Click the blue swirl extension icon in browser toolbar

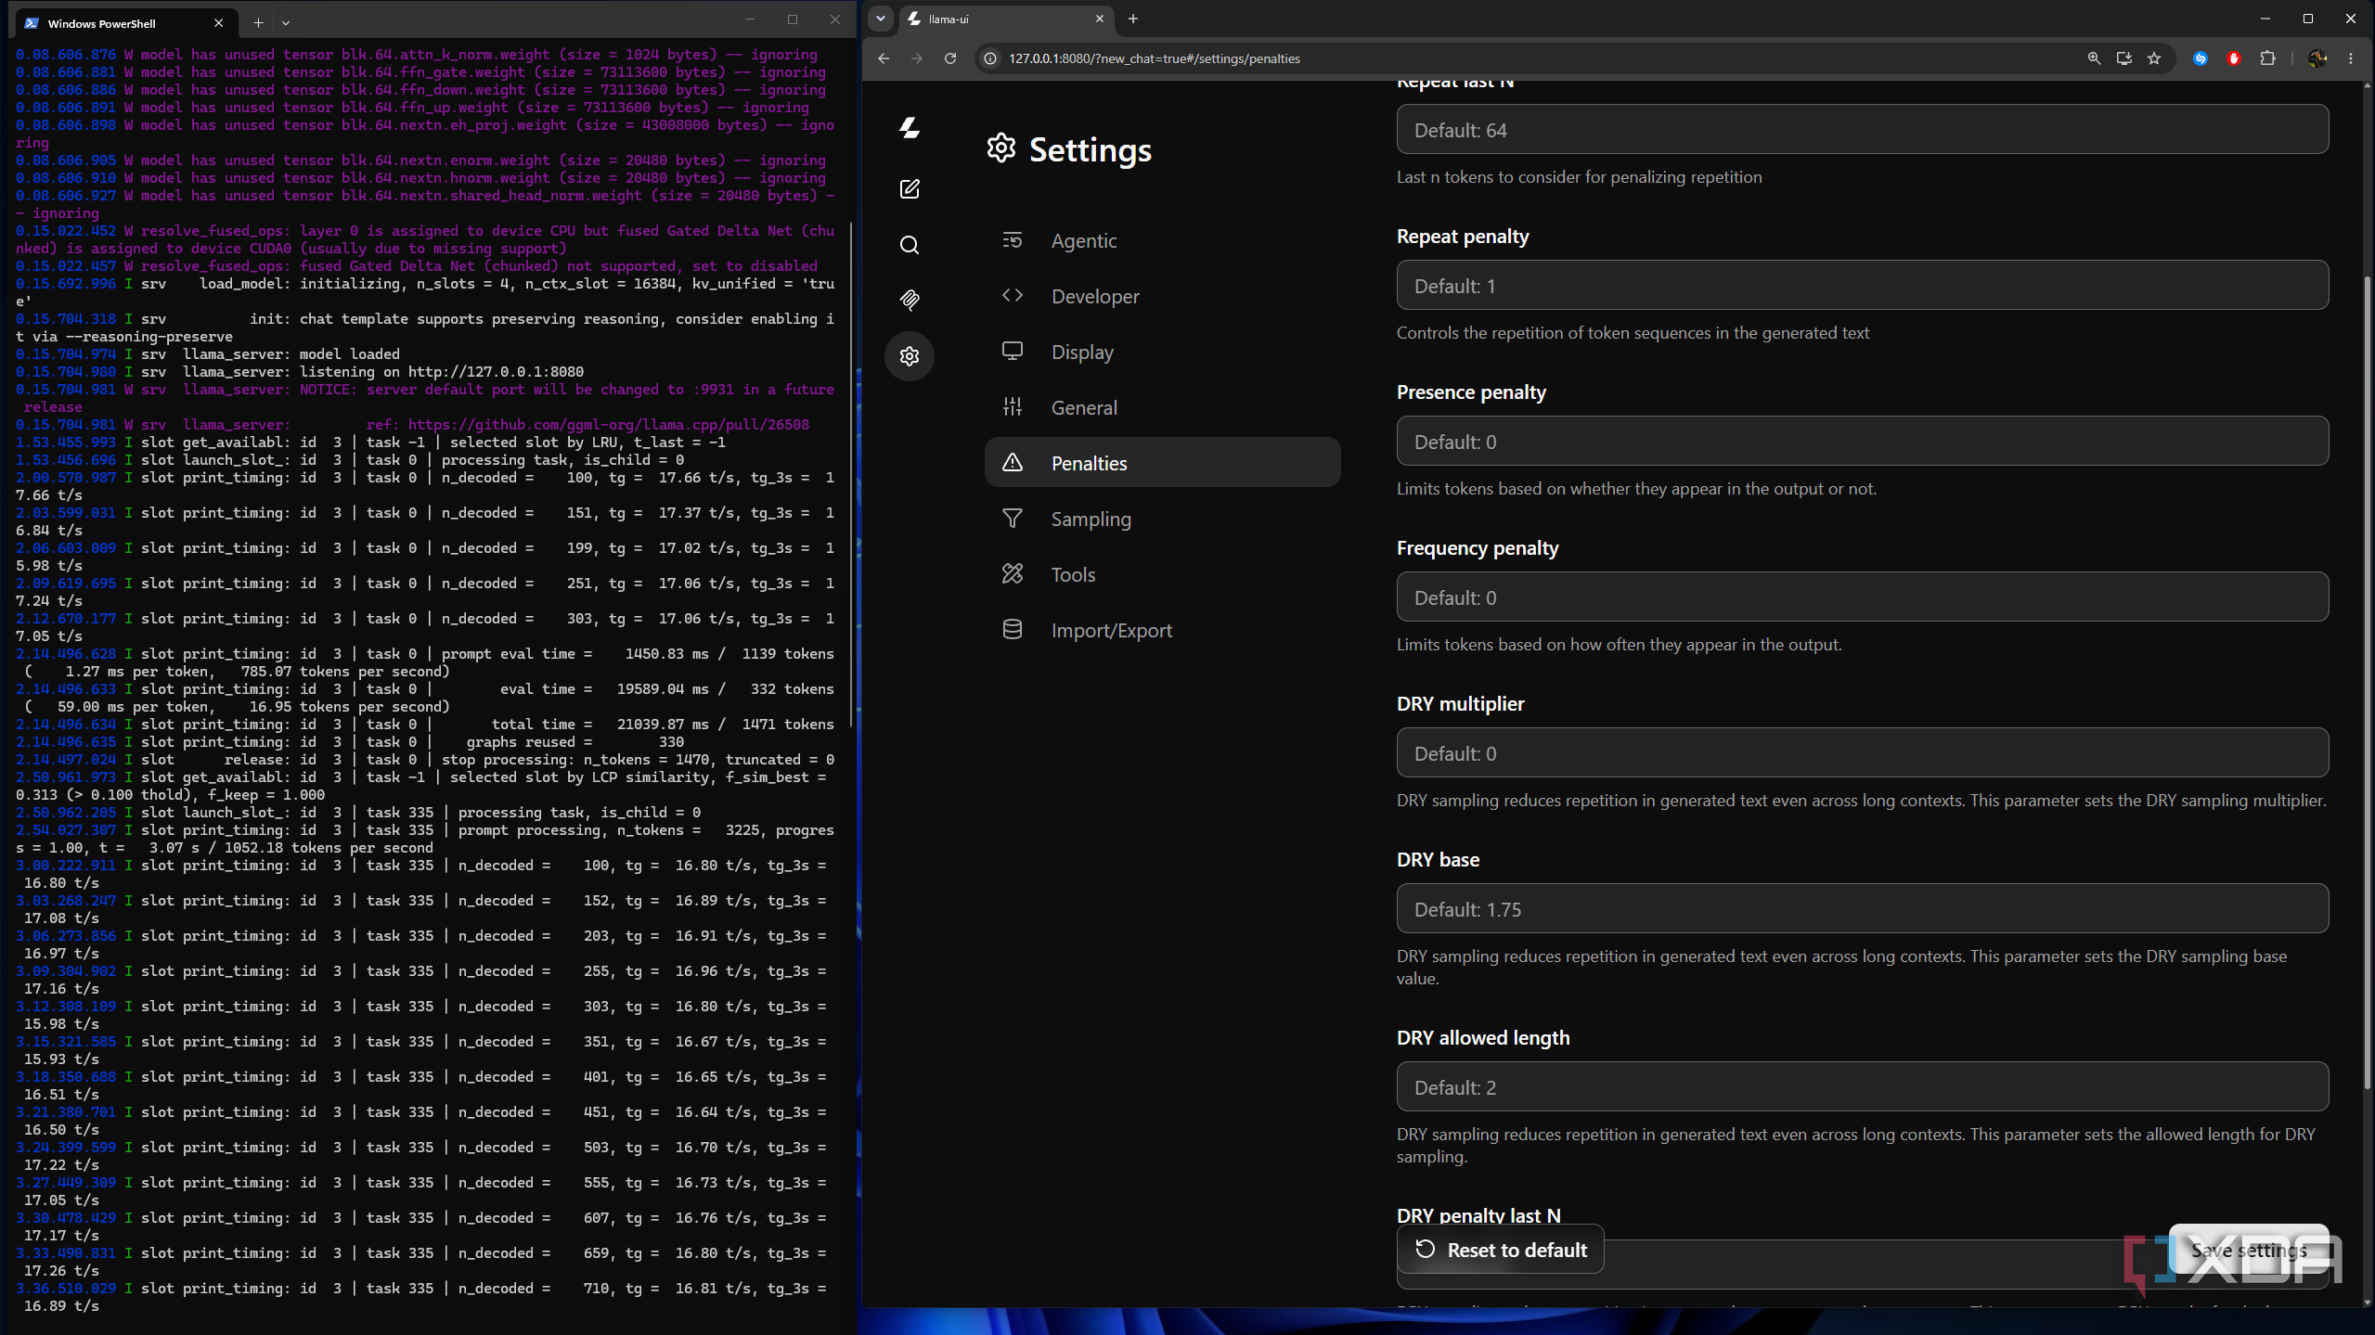tap(2201, 58)
